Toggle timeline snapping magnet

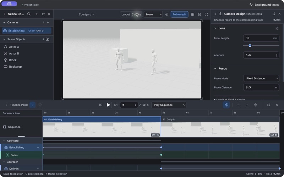coord(226,105)
